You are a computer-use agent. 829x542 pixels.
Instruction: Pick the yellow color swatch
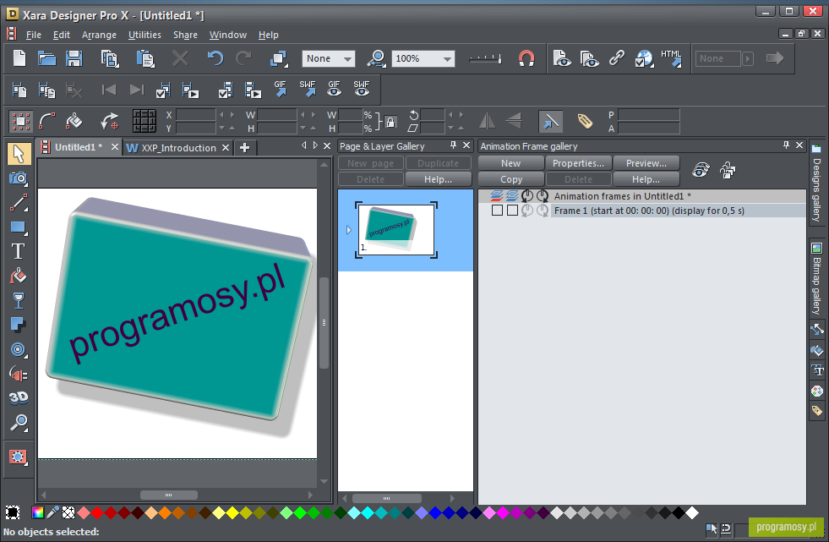click(x=232, y=512)
